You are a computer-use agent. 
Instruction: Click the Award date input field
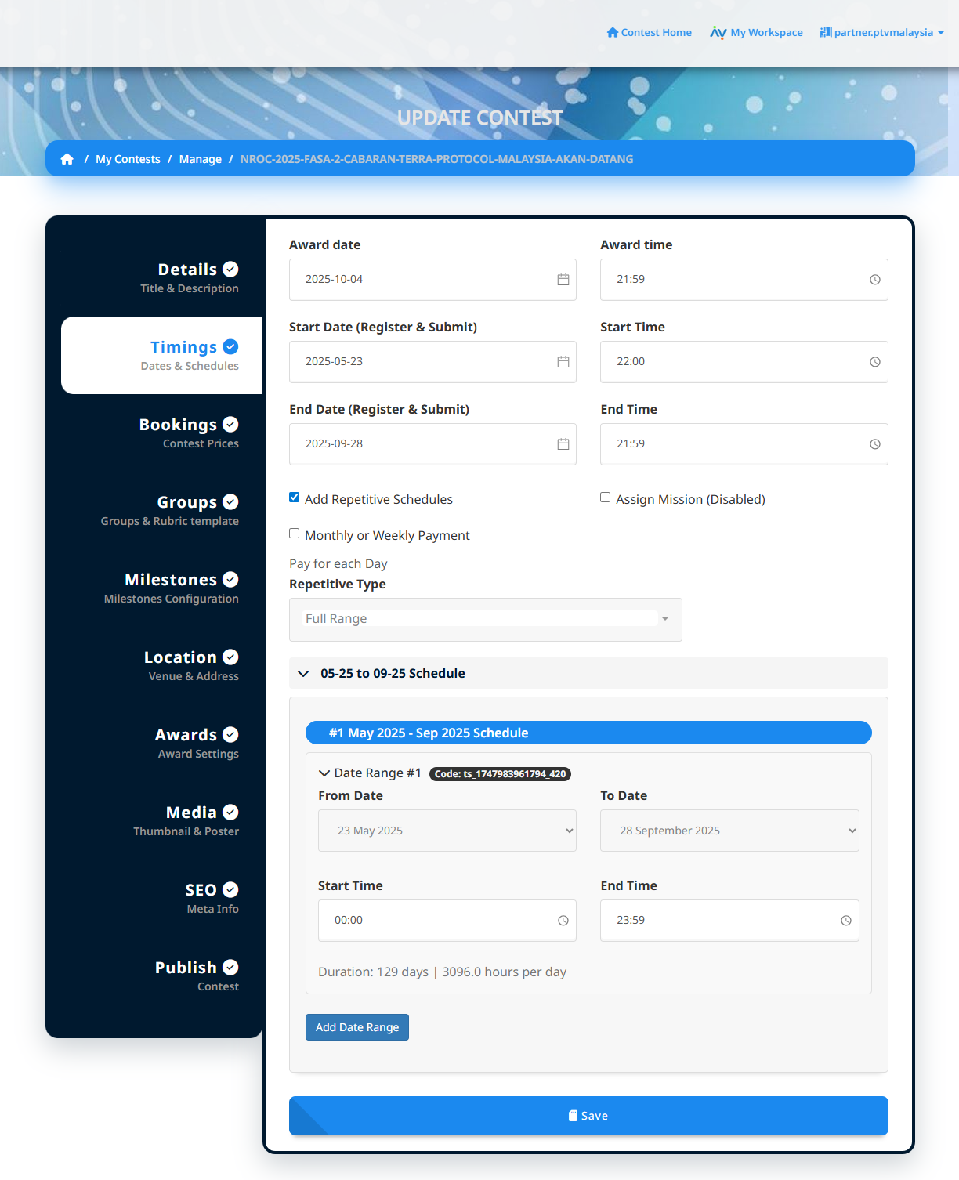click(x=432, y=280)
